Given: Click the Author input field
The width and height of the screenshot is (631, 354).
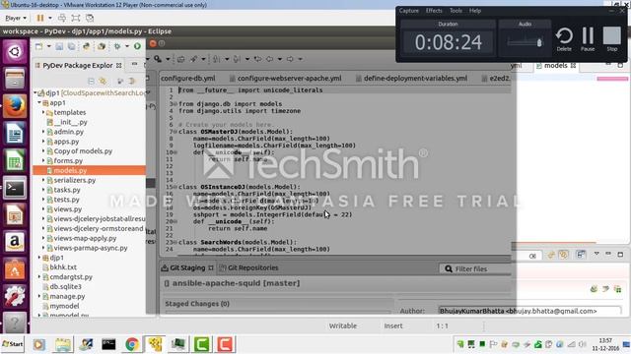Looking at the screenshot, I should point(529,311).
